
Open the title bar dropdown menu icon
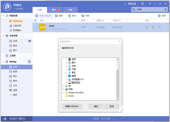tap(150, 4)
